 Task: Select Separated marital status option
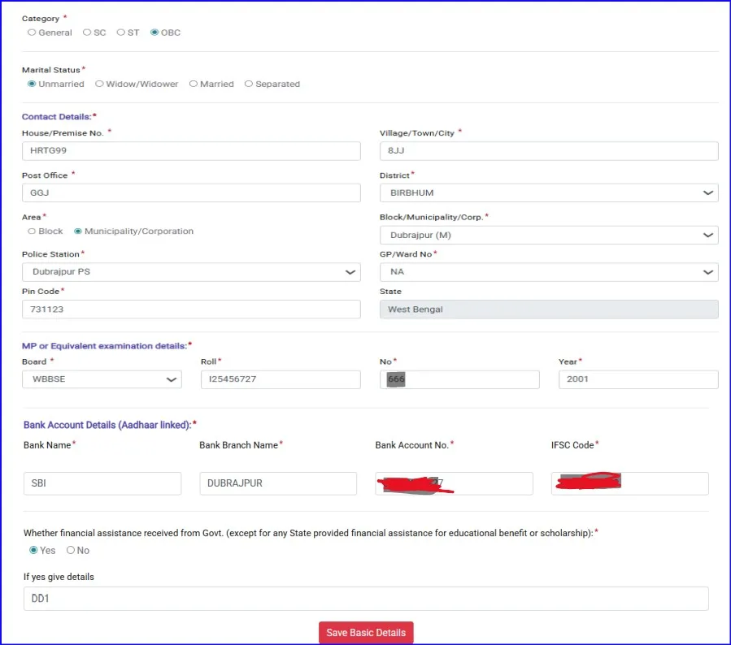249,84
